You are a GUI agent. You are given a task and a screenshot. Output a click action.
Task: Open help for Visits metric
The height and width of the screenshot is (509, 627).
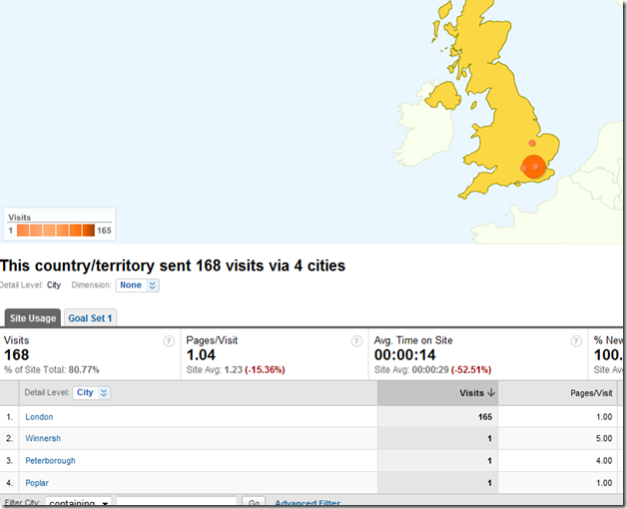point(169,341)
